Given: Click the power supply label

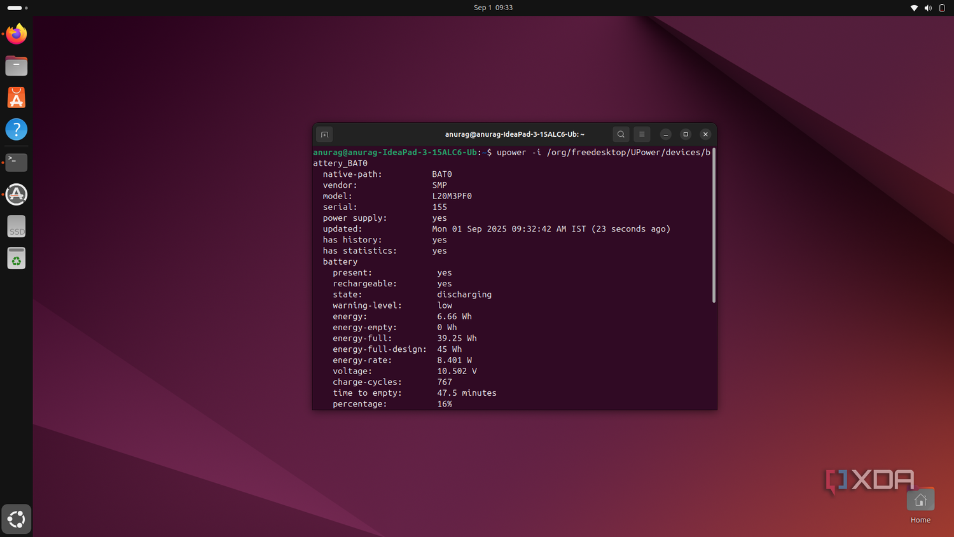Looking at the screenshot, I should 355,218.
